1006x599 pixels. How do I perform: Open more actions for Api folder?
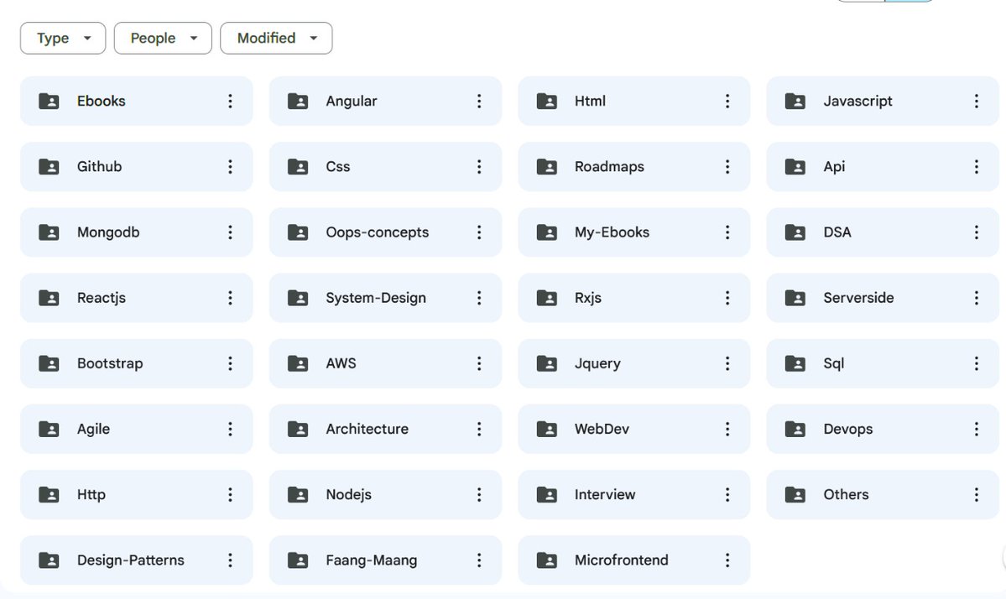point(977,167)
